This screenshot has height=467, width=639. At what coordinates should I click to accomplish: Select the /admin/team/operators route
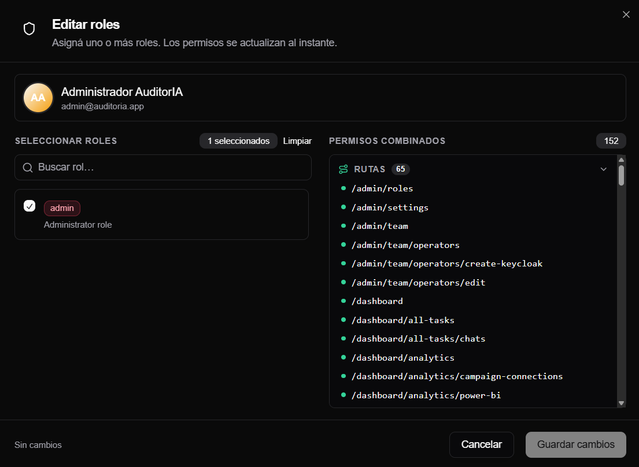tap(405, 245)
